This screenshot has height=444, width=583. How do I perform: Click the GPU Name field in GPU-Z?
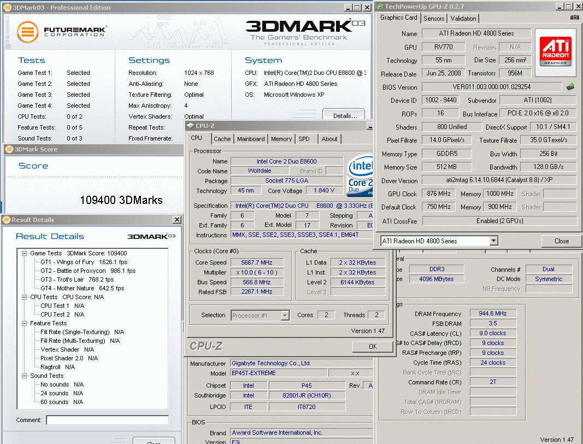[x=476, y=33]
